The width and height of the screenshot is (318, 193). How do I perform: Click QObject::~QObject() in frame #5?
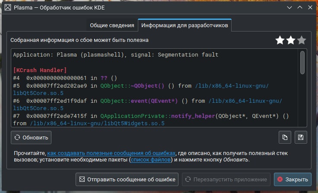coord(132,86)
